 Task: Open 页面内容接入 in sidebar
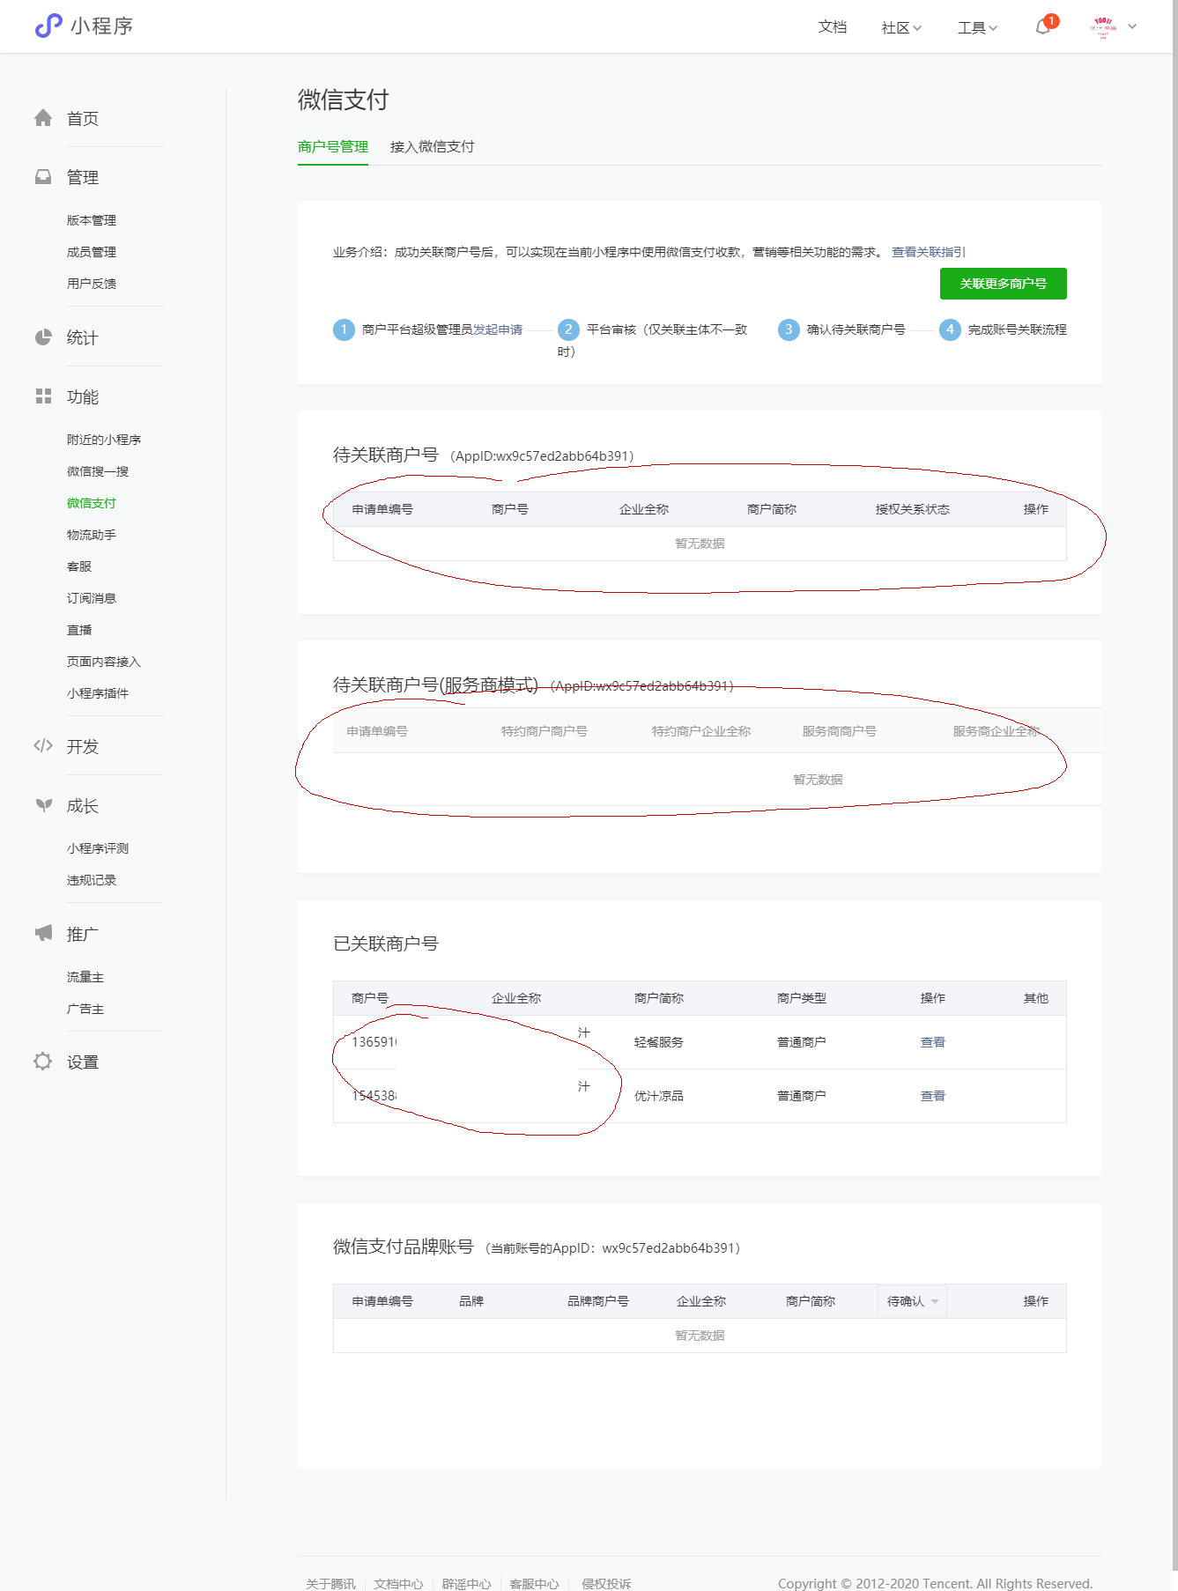coord(104,662)
